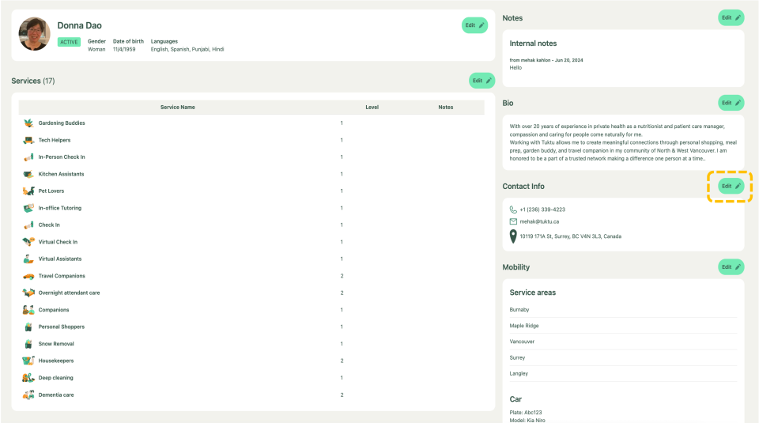Viewport: 759px width, 423px height.
Task: Click the Tech Helpers service icon
Action: click(28, 140)
